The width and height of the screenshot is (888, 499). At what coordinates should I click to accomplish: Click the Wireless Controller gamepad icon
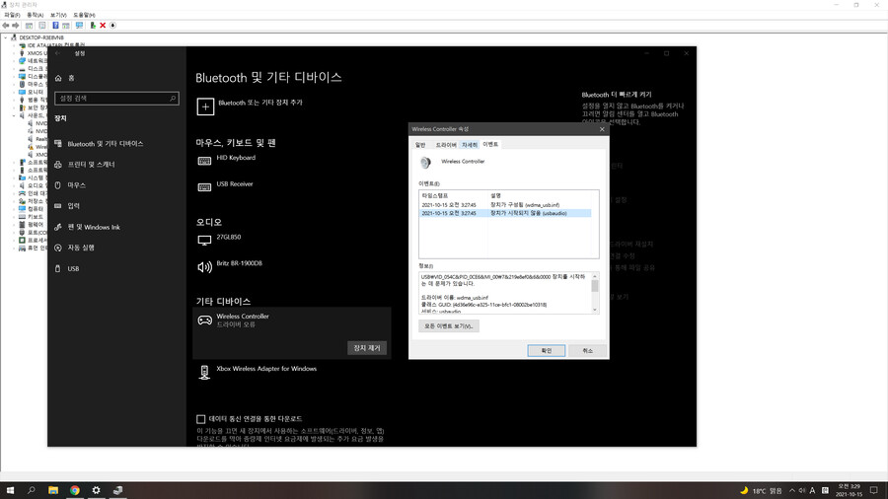[205, 321]
